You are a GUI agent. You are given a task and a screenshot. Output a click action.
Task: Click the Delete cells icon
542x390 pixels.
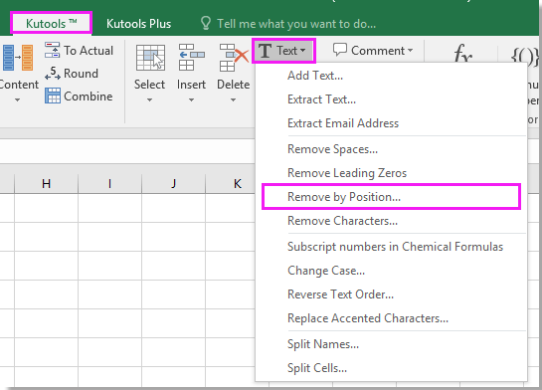[x=234, y=58]
